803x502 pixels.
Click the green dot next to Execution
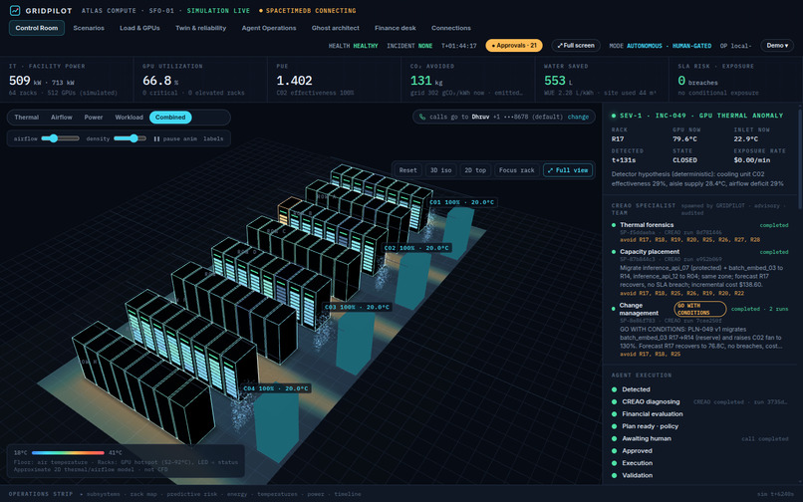(614, 463)
